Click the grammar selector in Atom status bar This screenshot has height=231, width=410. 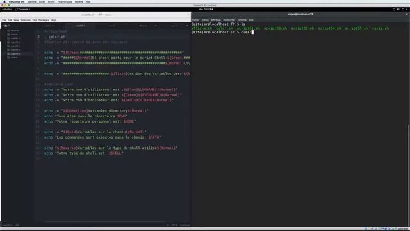(184, 225)
